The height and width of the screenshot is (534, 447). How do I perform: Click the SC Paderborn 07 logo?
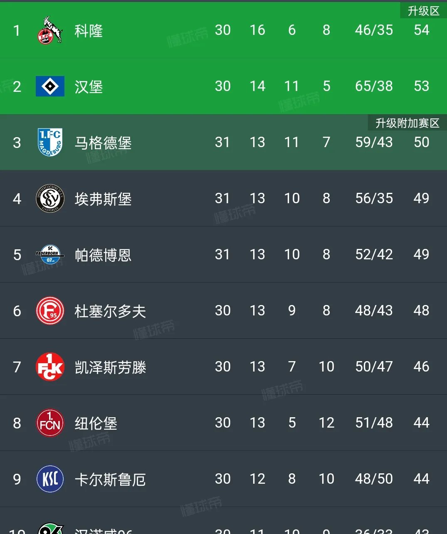point(50,255)
